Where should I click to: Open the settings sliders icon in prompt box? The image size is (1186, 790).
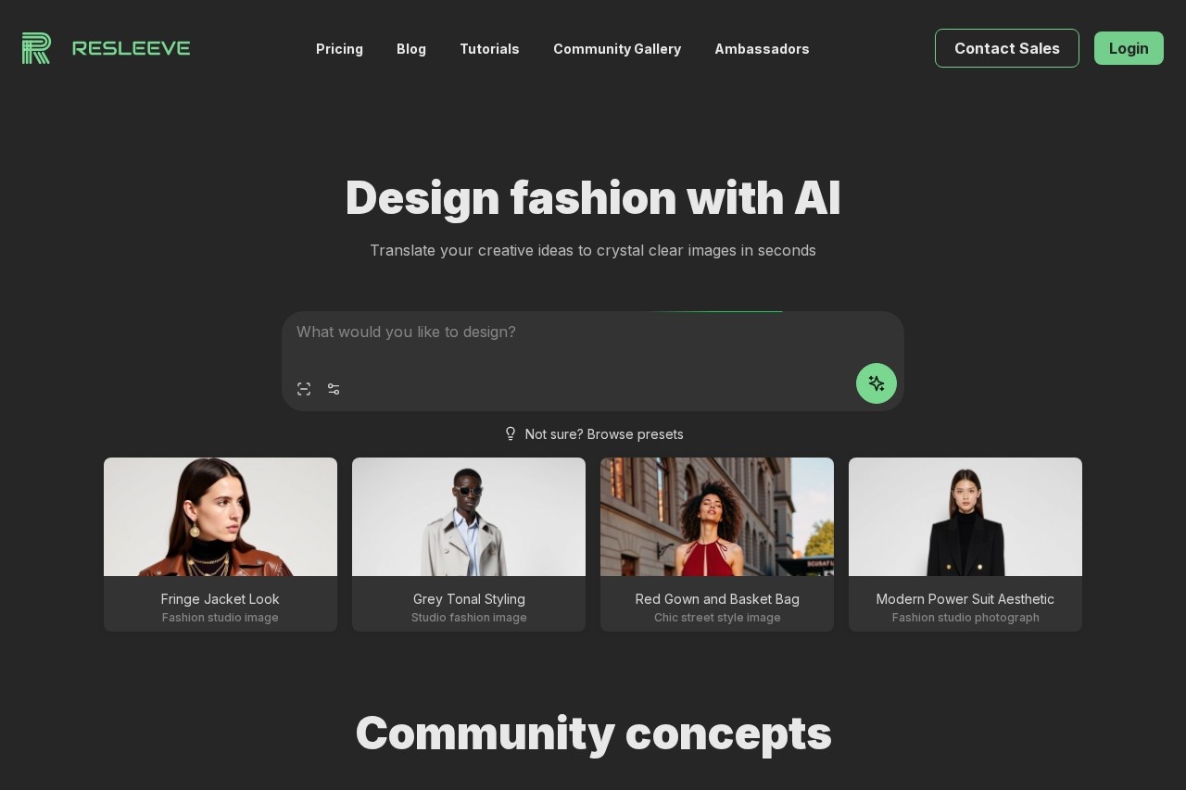tap(334, 389)
